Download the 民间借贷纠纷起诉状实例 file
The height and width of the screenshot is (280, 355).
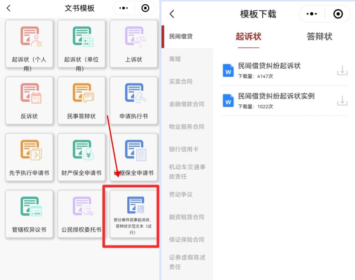tap(342, 101)
